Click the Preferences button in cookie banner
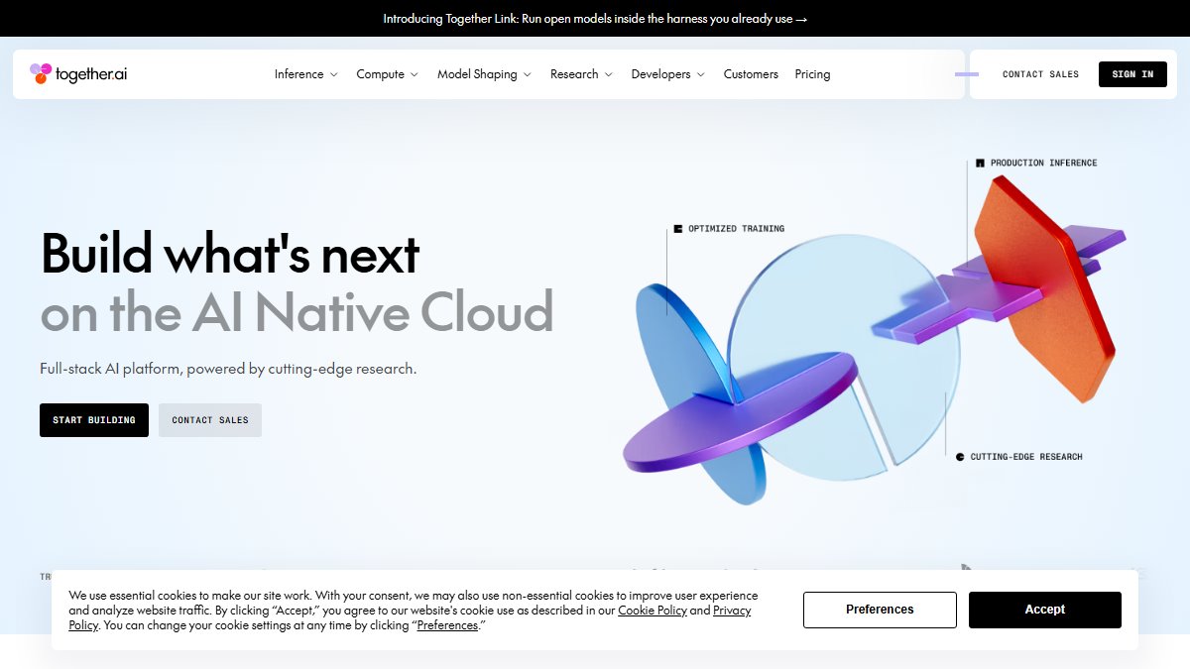The width and height of the screenshot is (1190, 669). point(880,610)
